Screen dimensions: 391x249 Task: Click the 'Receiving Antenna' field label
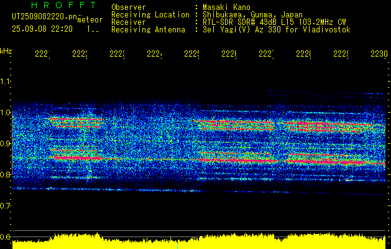148,30
